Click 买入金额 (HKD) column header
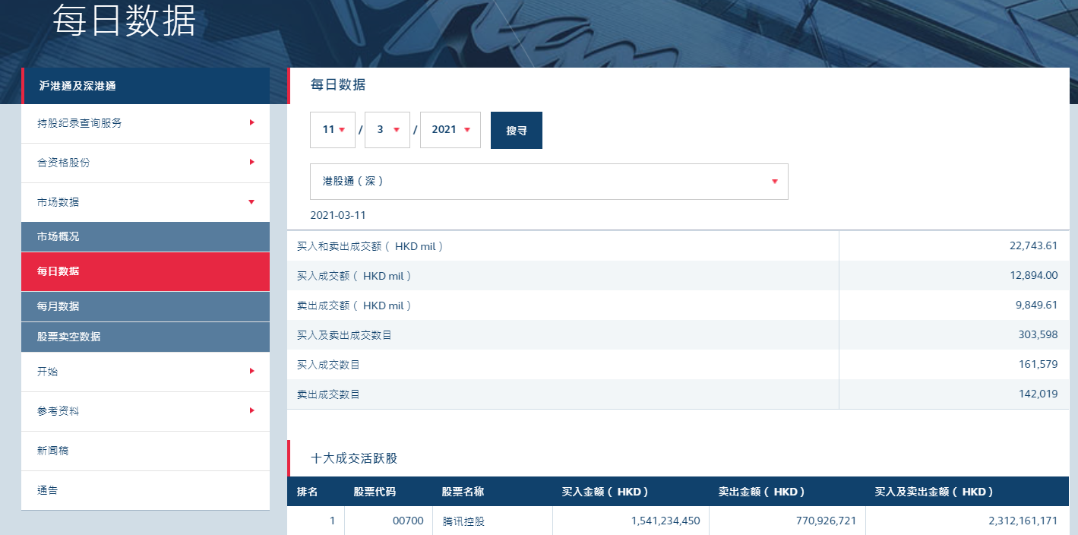Viewport: 1078px width, 535px height. point(605,492)
